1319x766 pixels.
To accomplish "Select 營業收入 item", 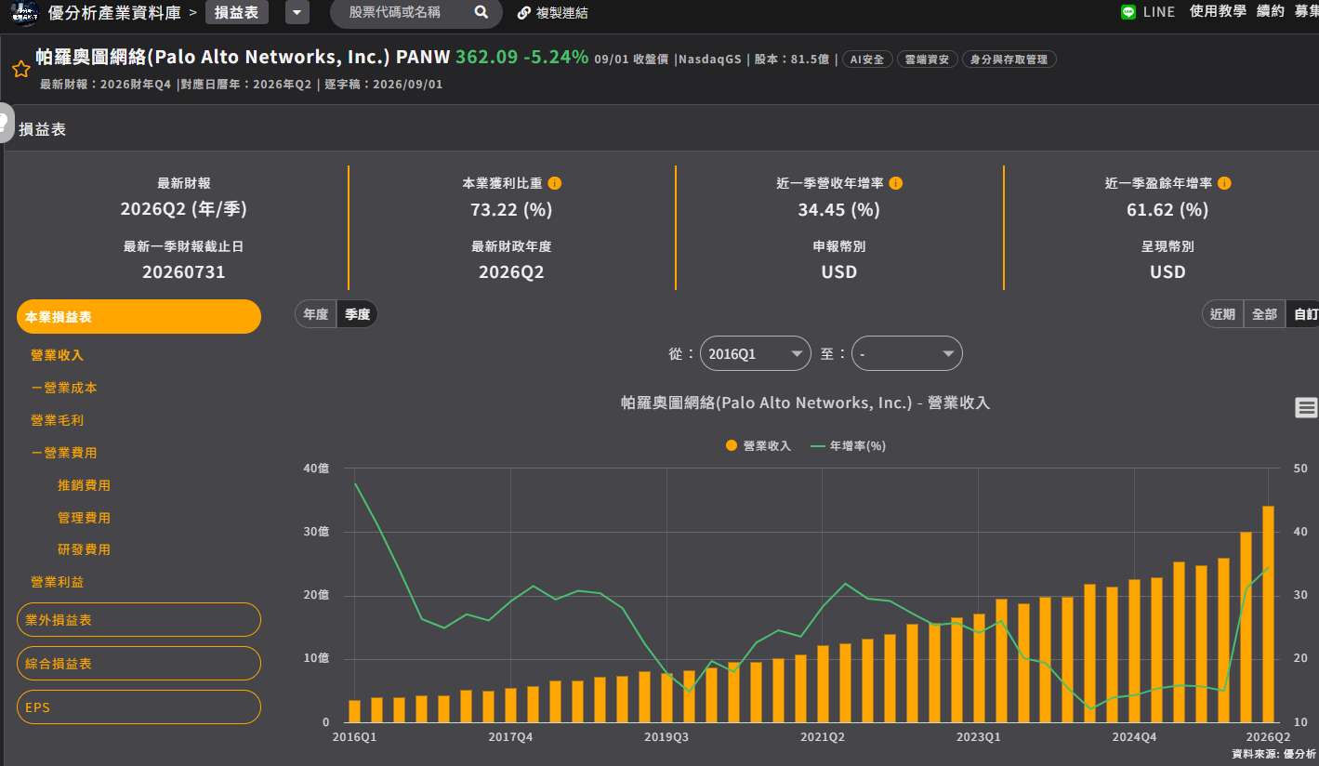I will 57,355.
